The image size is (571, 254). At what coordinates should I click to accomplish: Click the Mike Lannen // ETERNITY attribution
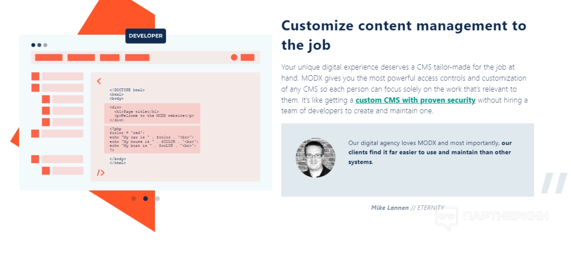[x=407, y=208]
